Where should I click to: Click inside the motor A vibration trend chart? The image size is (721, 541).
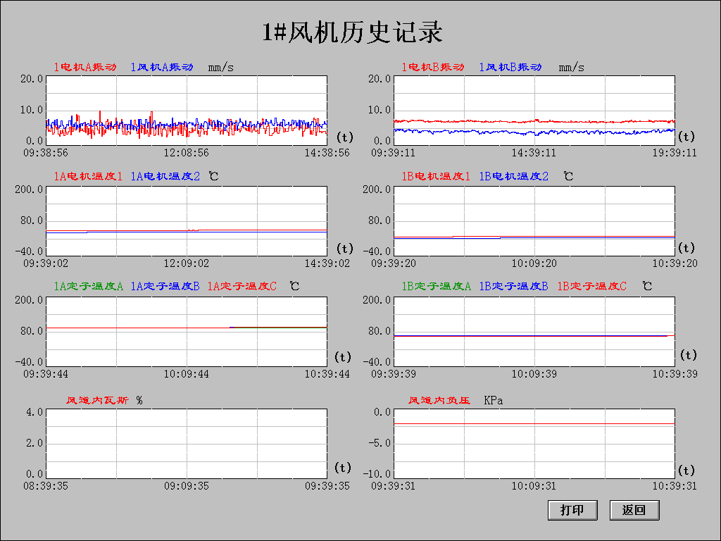187,109
